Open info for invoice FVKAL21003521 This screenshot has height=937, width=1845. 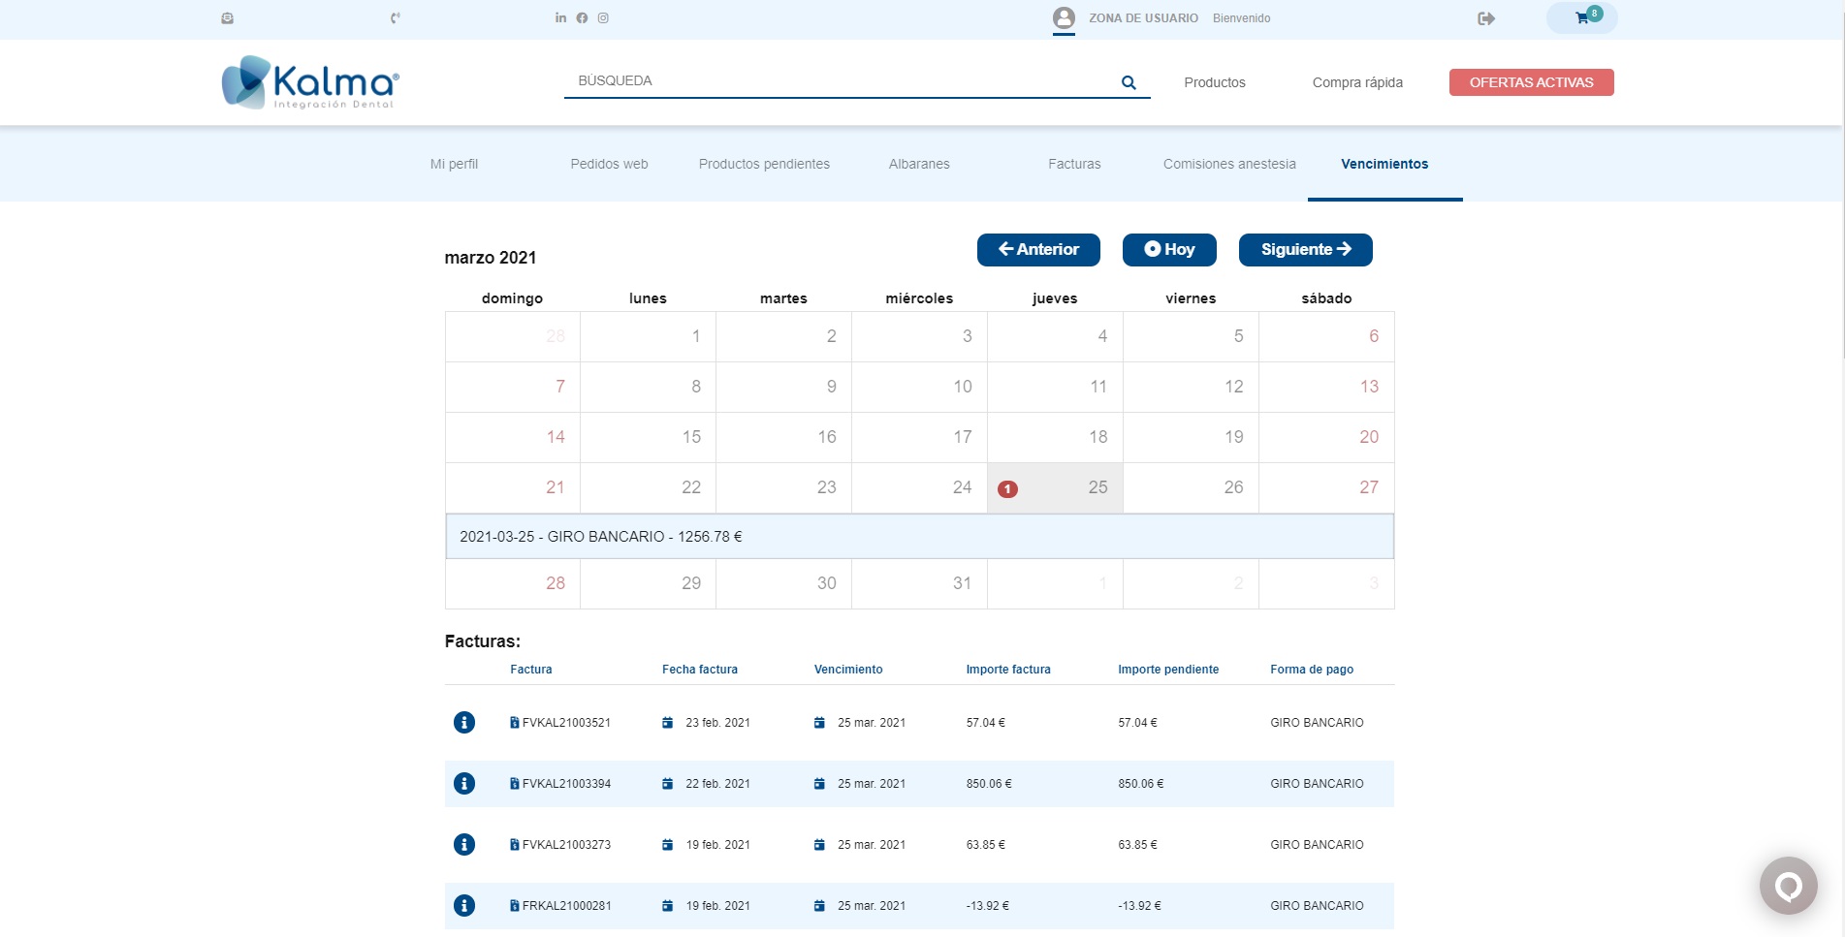pyautogui.click(x=464, y=722)
